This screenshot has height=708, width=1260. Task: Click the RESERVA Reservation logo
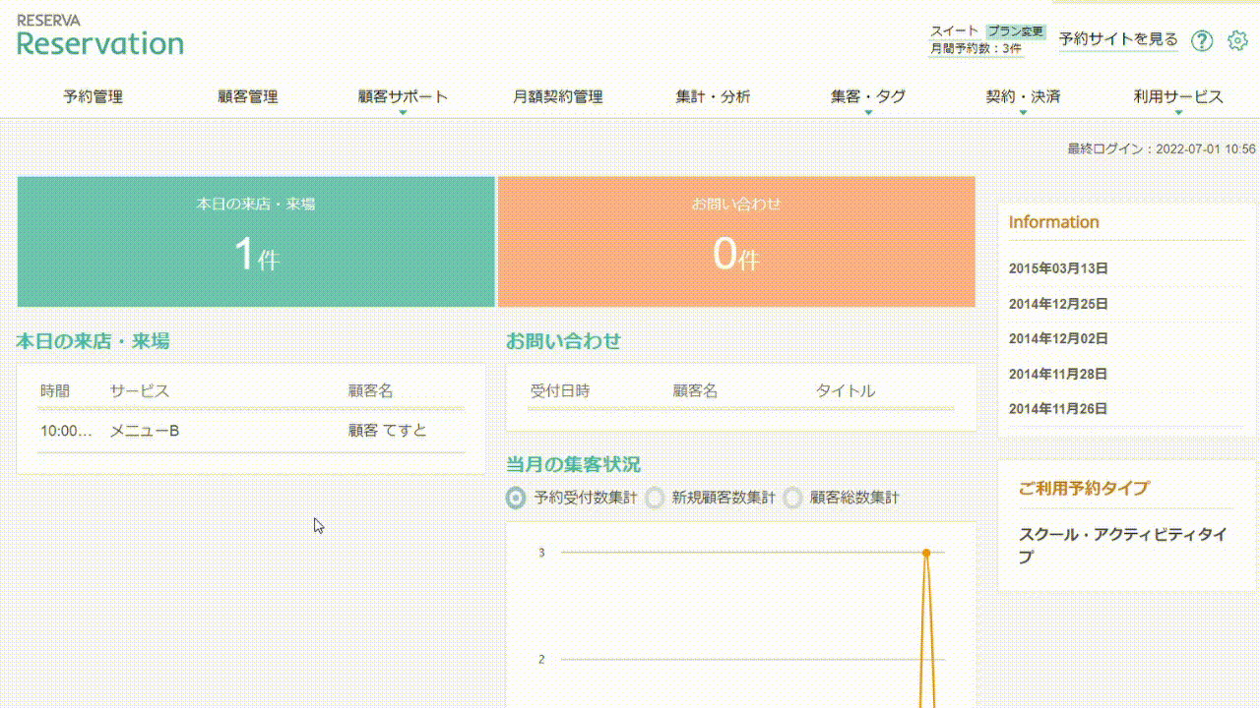[x=100, y=35]
